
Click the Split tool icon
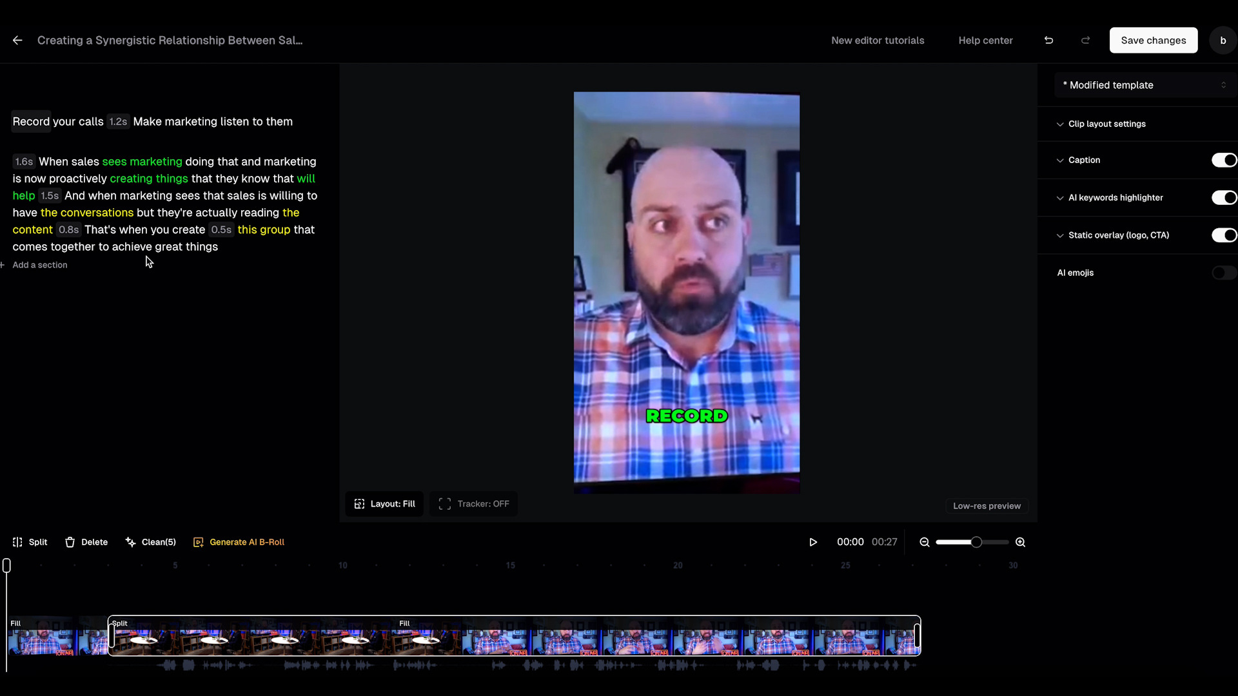[17, 542]
